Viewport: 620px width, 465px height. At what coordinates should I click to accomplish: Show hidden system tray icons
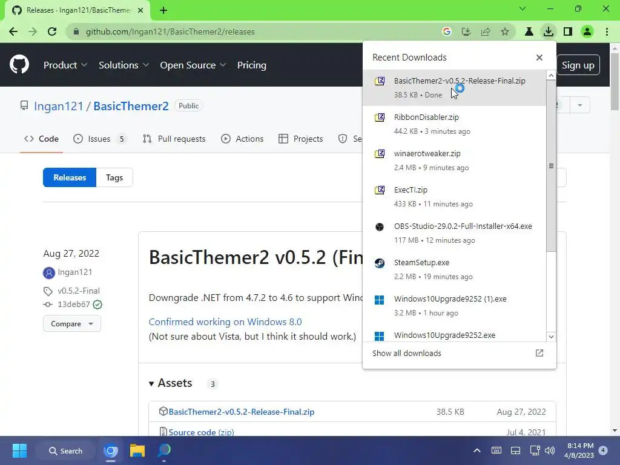(x=477, y=450)
